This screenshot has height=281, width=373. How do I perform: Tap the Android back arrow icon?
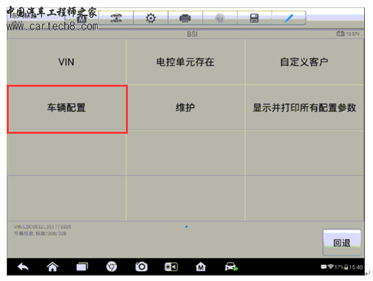pyautogui.click(x=23, y=267)
